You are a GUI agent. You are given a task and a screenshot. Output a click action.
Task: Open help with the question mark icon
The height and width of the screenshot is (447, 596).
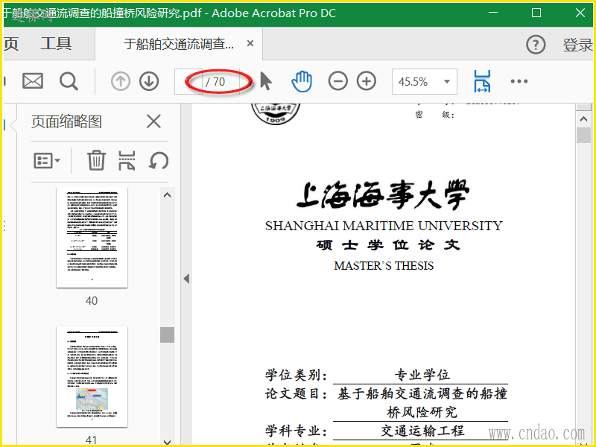(x=536, y=45)
